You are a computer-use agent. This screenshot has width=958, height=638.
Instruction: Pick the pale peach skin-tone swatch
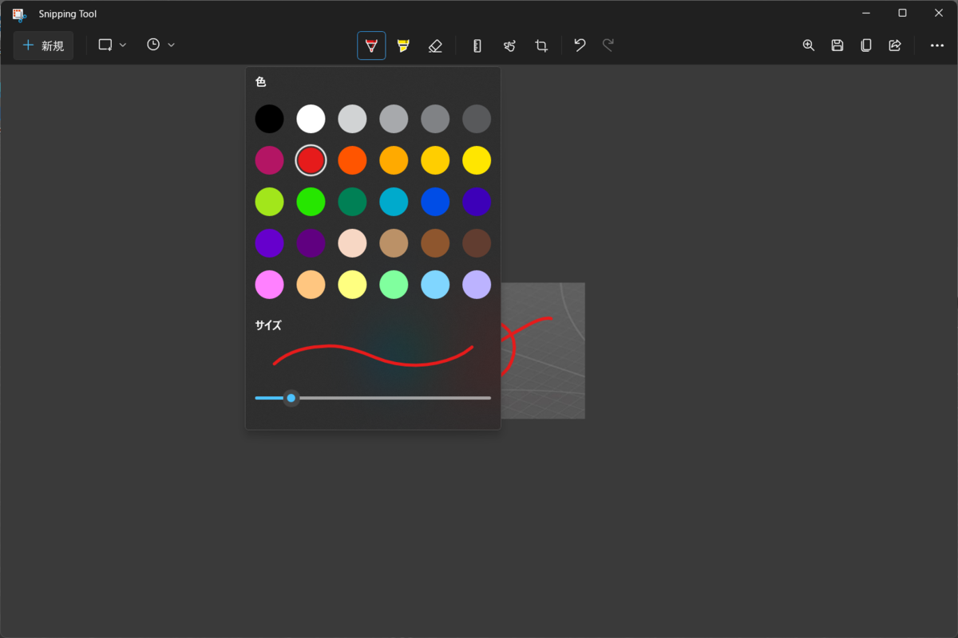(352, 243)
